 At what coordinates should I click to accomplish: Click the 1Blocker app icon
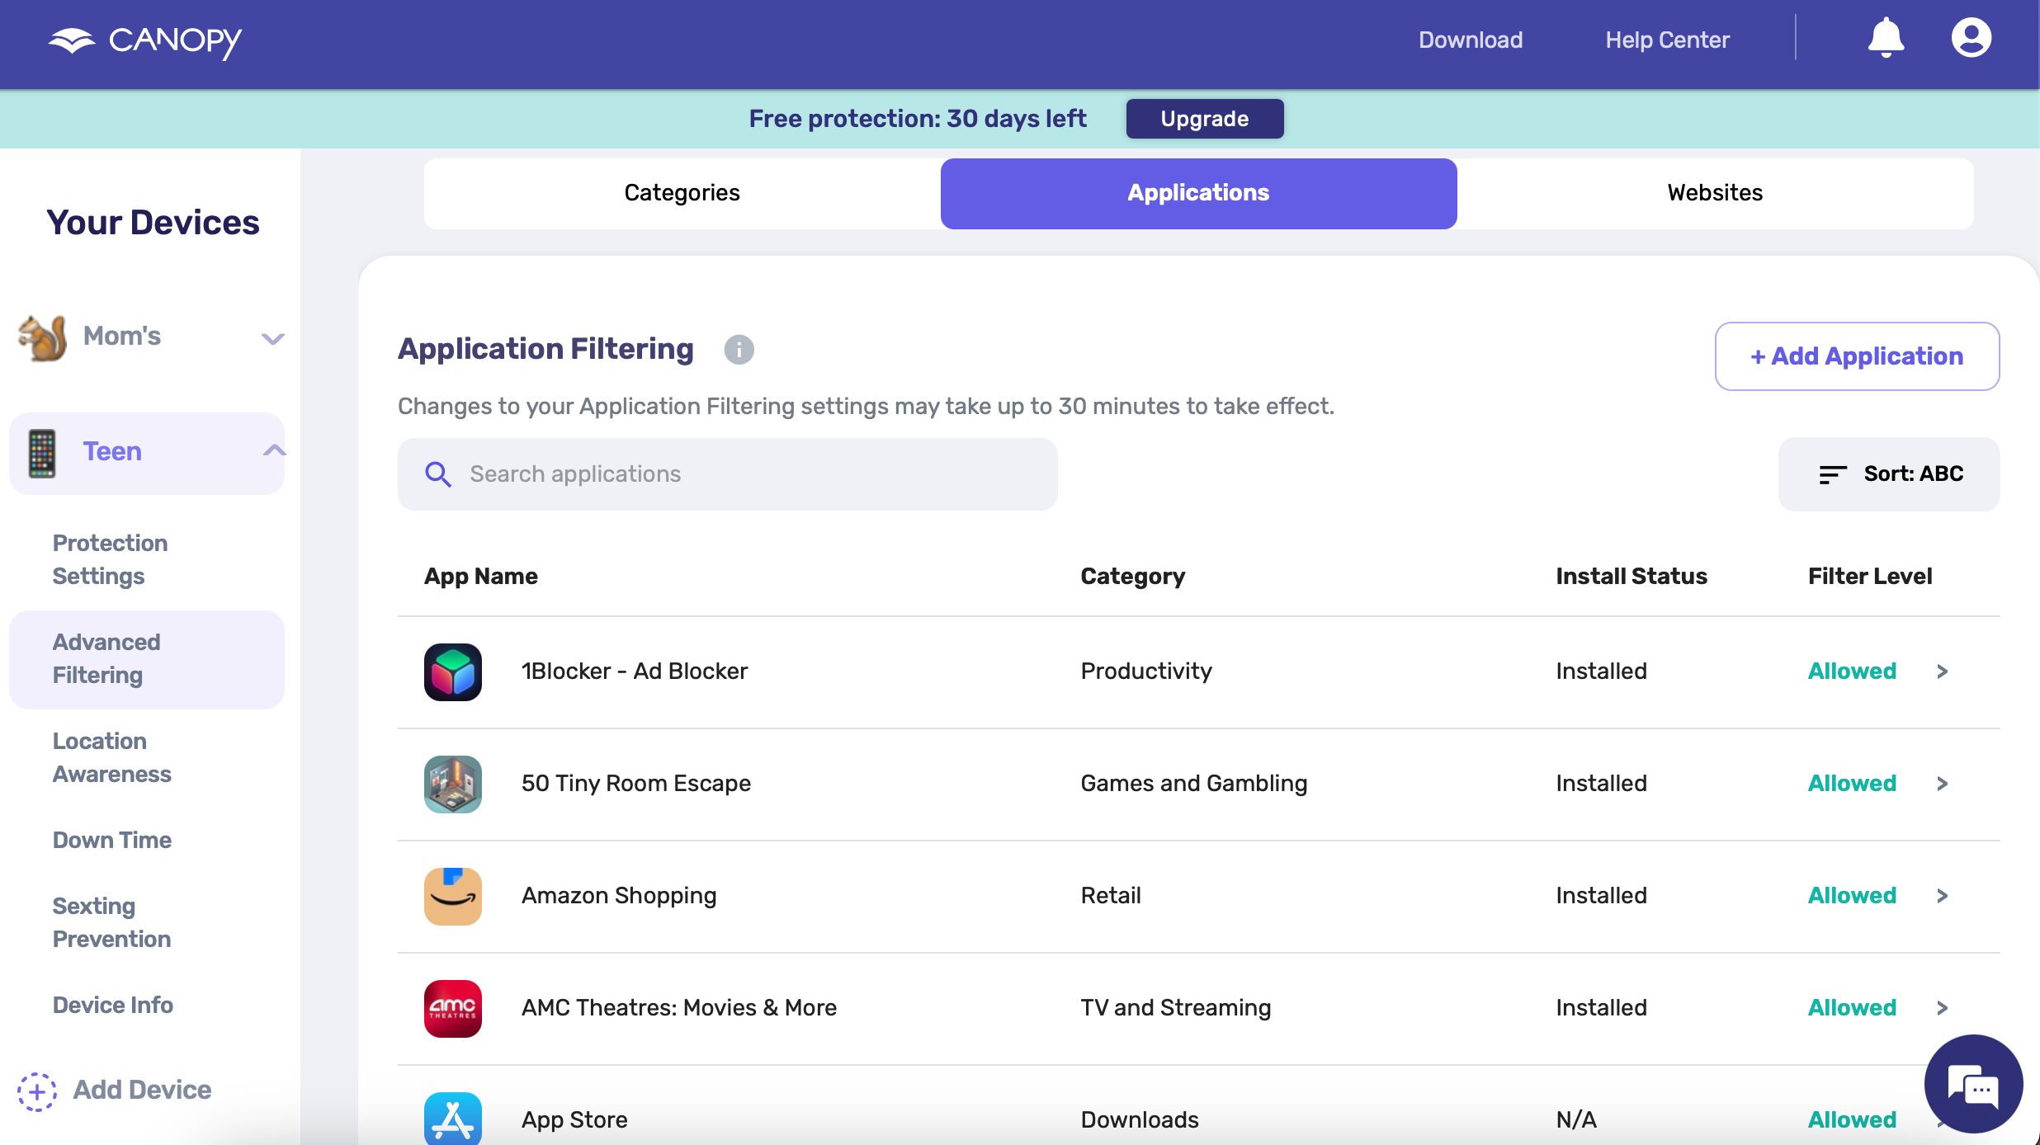coord(453,671)
